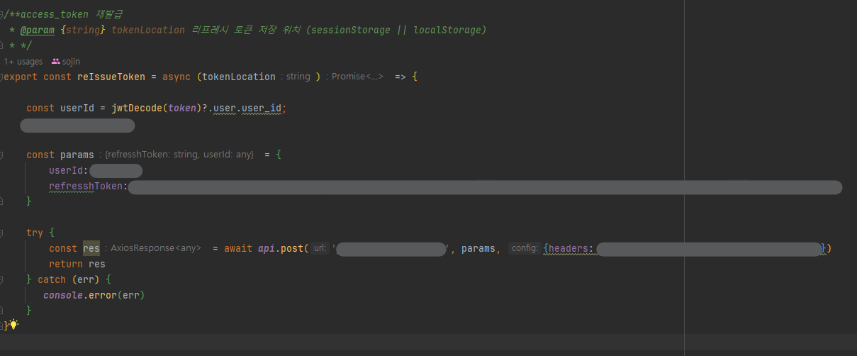Click the people icon beside sojin
The image size is (857, 356).
56,62
